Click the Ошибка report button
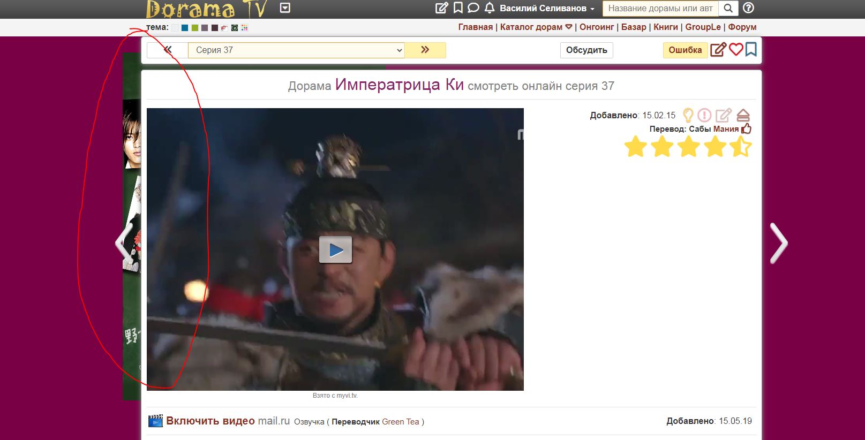865x440 pixels. (685, 50)
